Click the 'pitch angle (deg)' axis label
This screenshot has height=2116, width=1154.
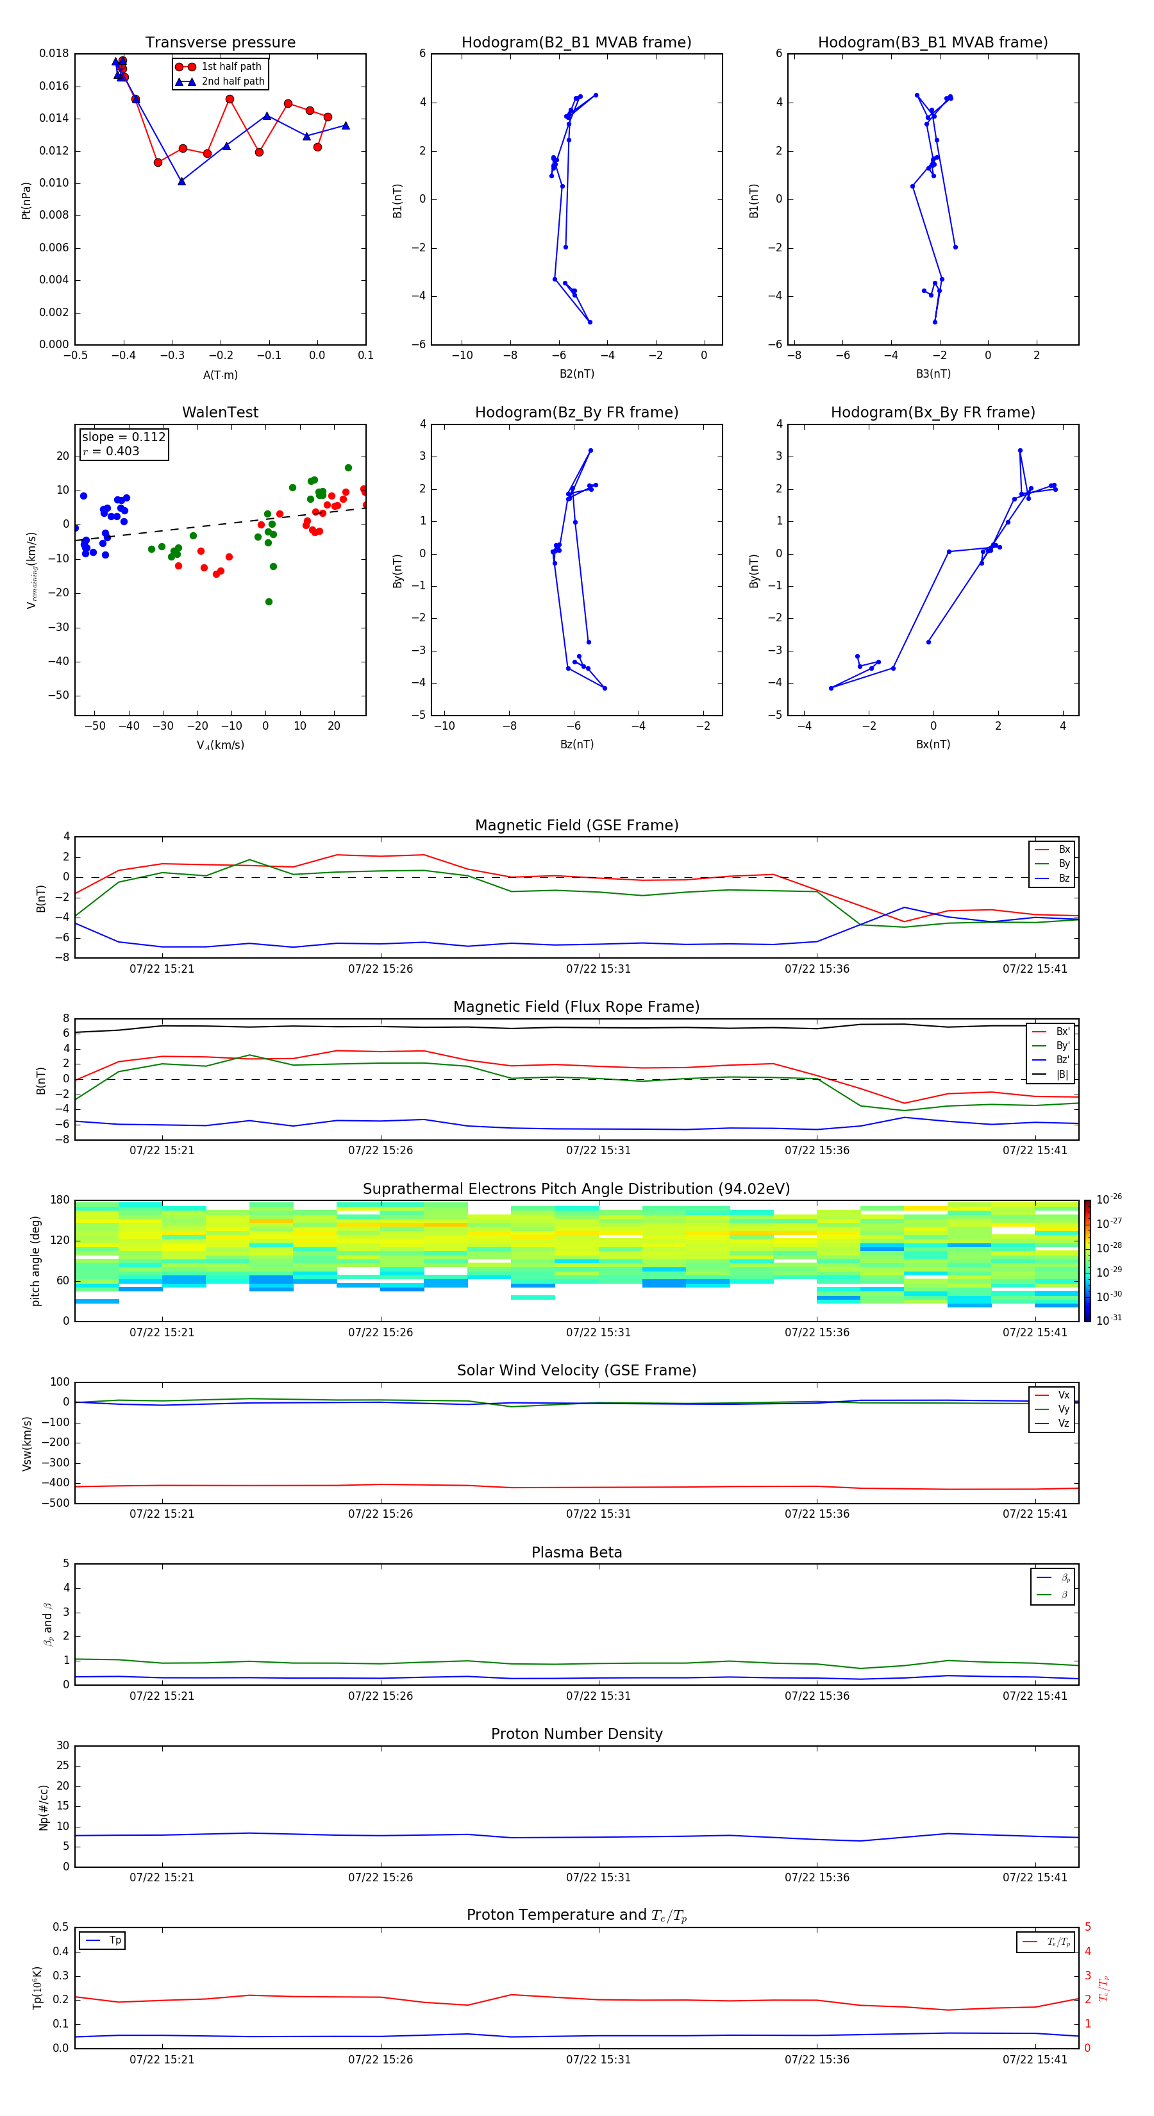[x=35, y=1261]
